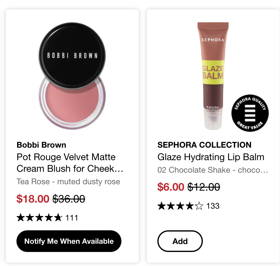Click the crossed-out $12.00 original price
The width and height of the screenshot is (280, 266).
[204, 187]
